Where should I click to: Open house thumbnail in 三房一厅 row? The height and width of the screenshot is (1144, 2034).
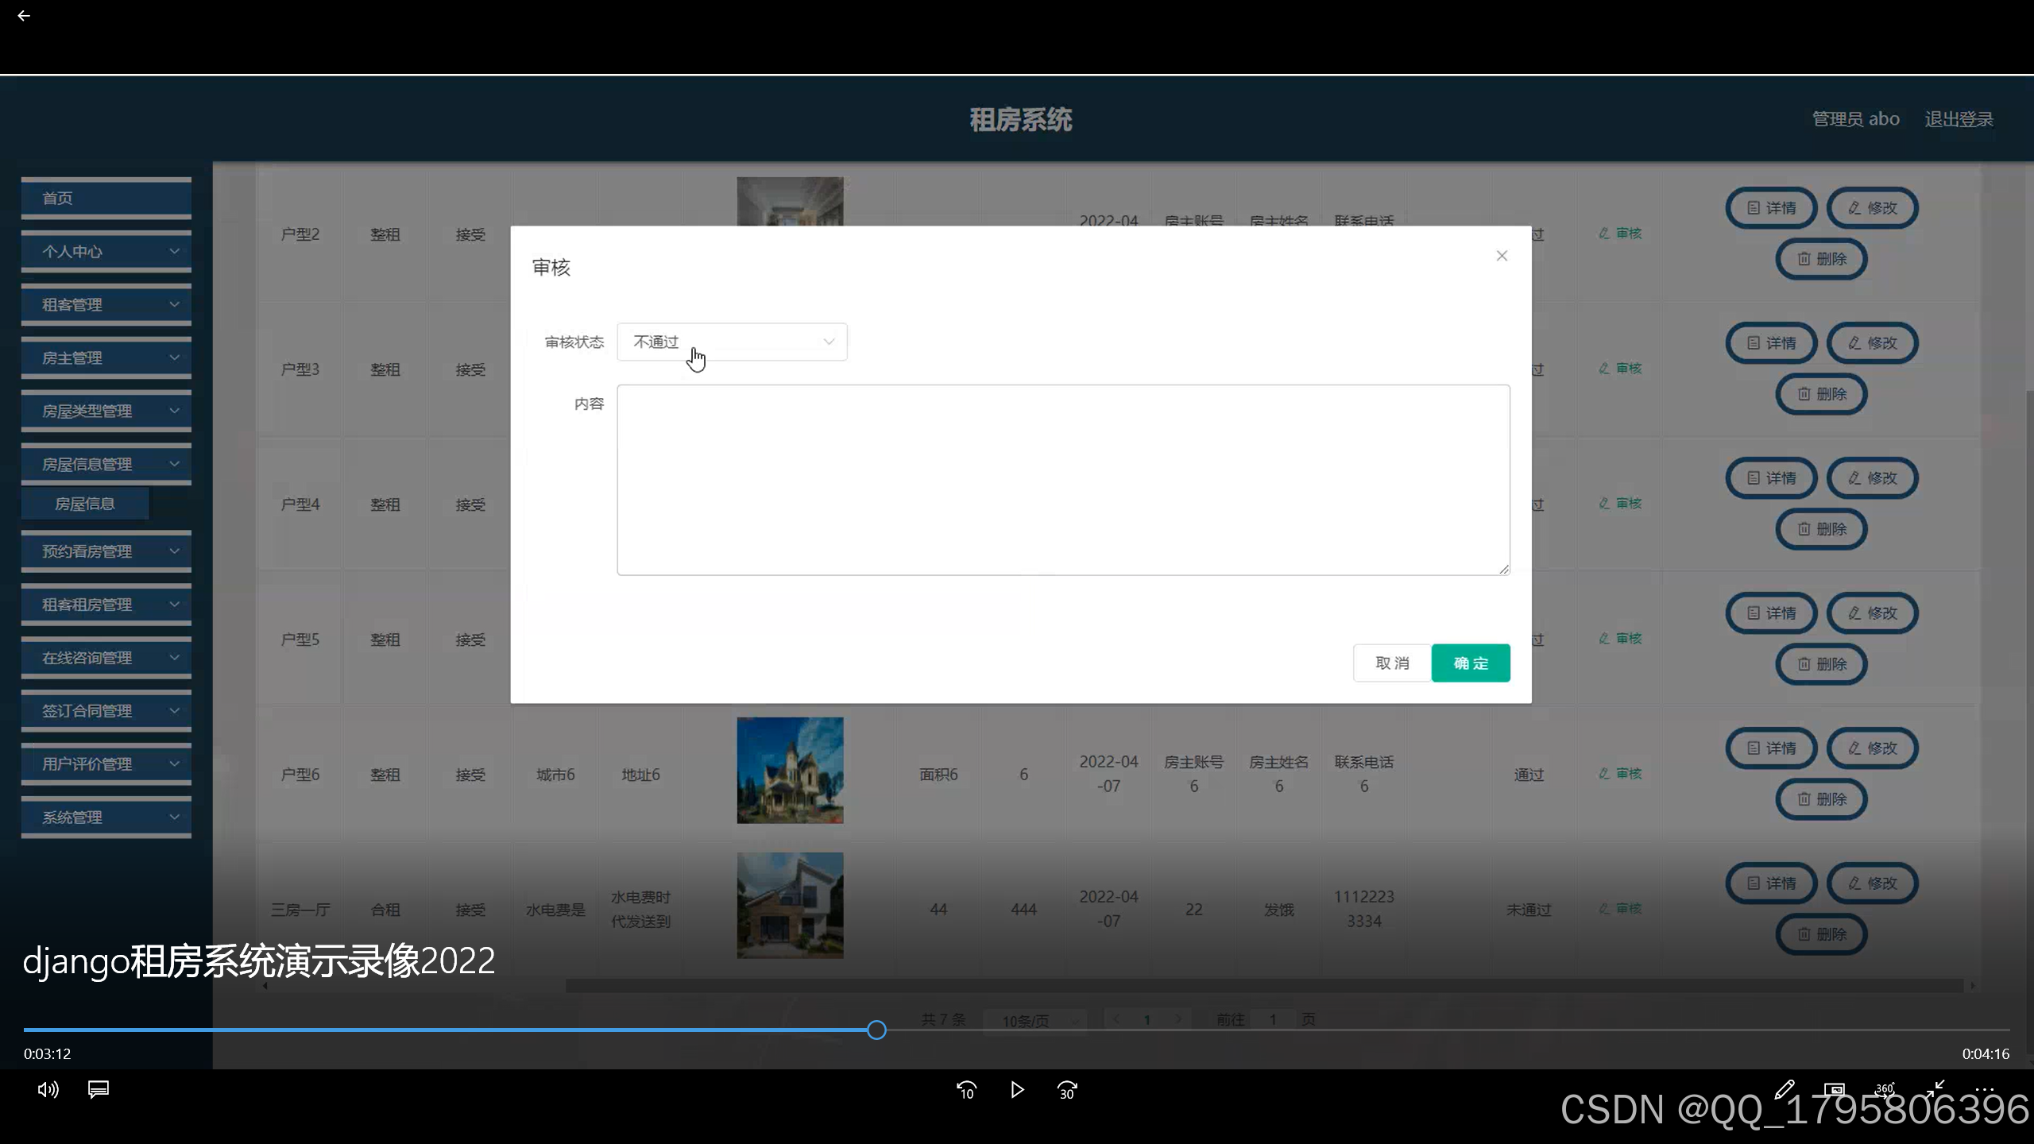pos(790,906)
